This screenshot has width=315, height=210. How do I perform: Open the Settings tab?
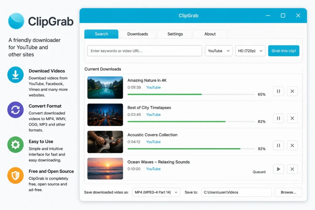175,34
